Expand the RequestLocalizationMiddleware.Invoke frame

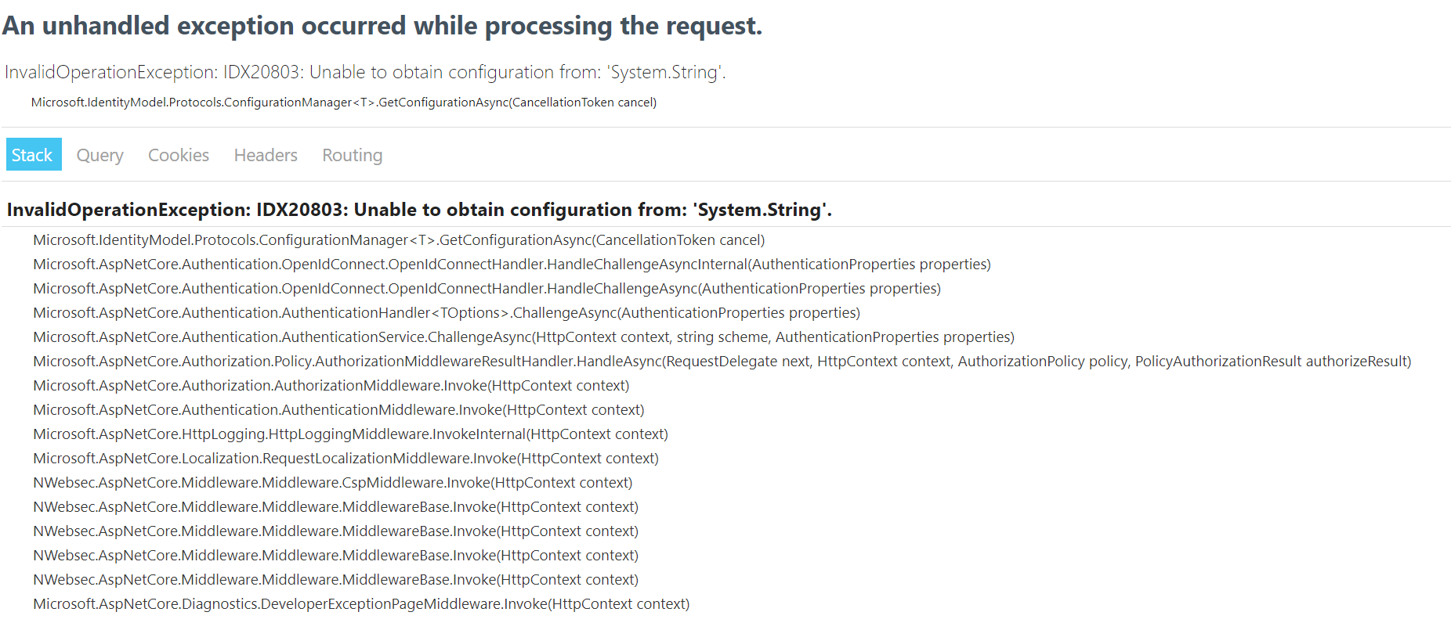345,458
